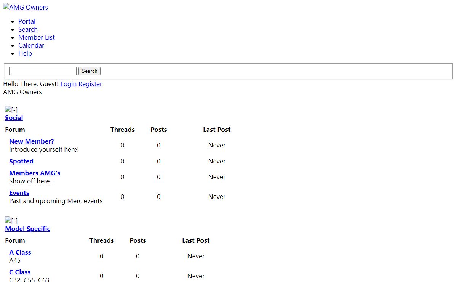Click the thread count in New Member? row

tap(122, 145)
